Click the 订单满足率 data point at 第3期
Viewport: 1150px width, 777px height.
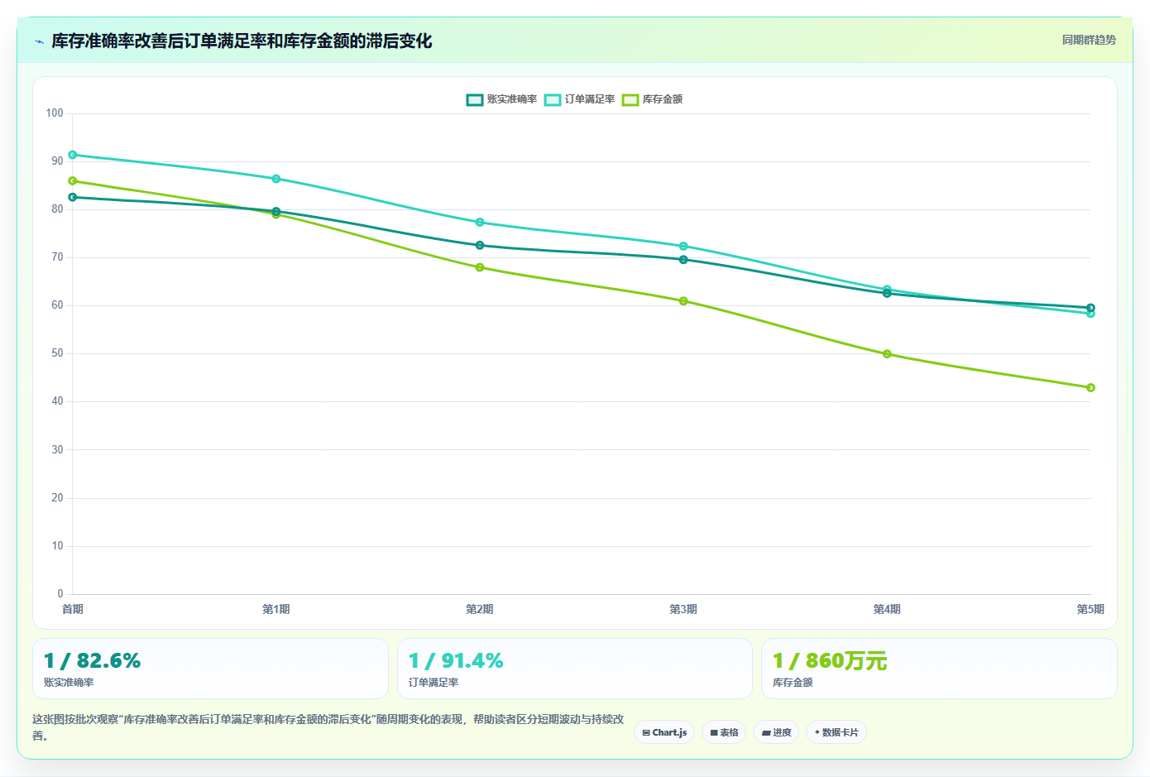click(683, 247)
